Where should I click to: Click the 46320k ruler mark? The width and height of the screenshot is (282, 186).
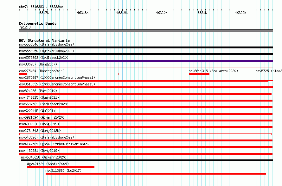[162, 13]
